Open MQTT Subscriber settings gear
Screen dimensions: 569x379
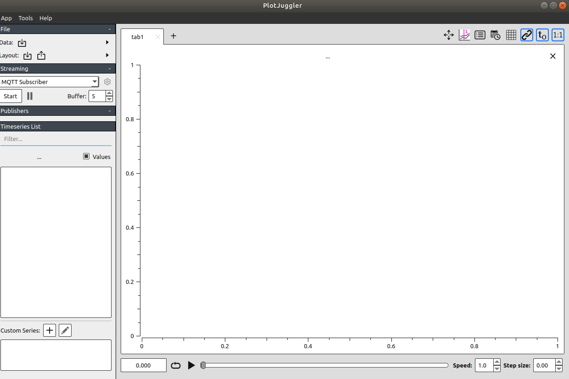[x=107, y=82]
